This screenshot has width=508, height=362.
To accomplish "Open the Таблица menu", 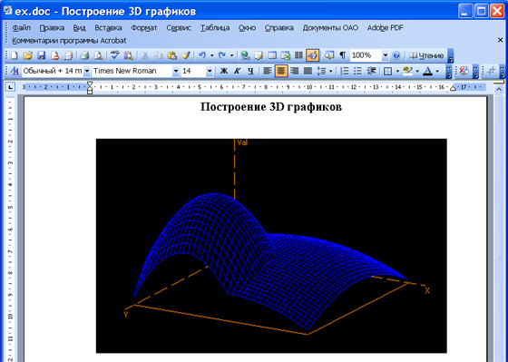I will click(215, 28).
